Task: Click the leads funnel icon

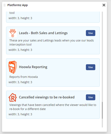Action: pyautogui.click(x=13, y=33)
